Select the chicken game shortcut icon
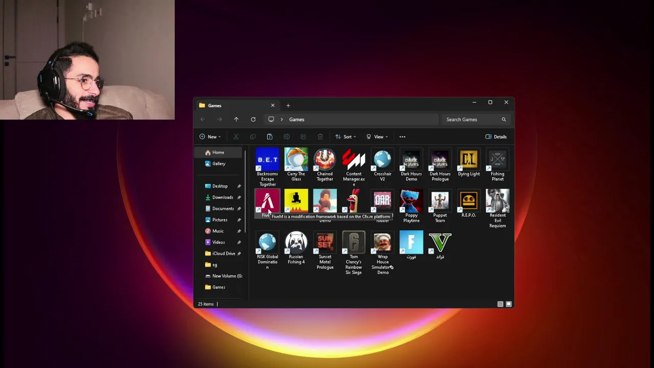Screen dimensions: 654x368 (354, 201)
